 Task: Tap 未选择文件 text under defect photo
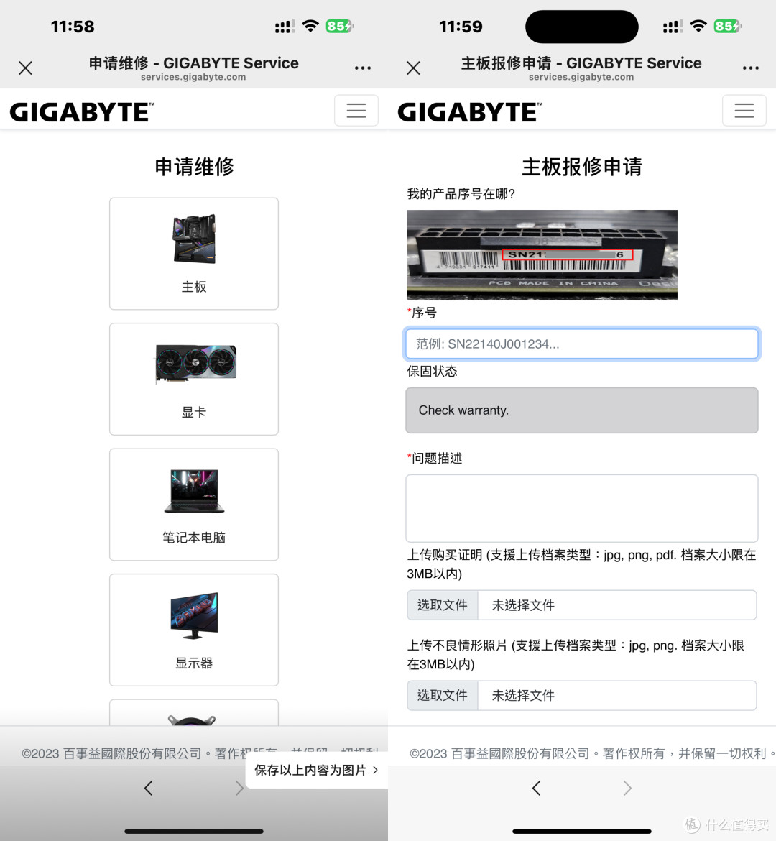click(523, 696)
